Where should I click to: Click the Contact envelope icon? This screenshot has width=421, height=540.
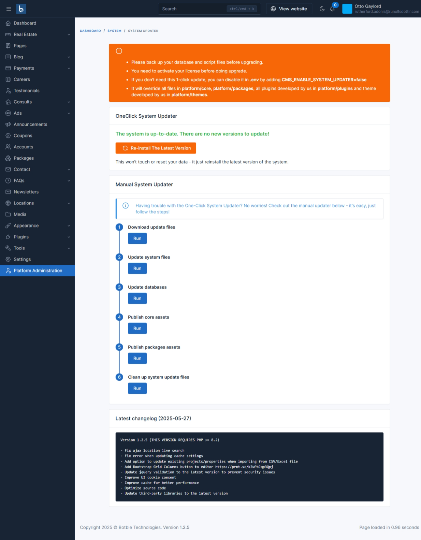(x=8, y=170)
